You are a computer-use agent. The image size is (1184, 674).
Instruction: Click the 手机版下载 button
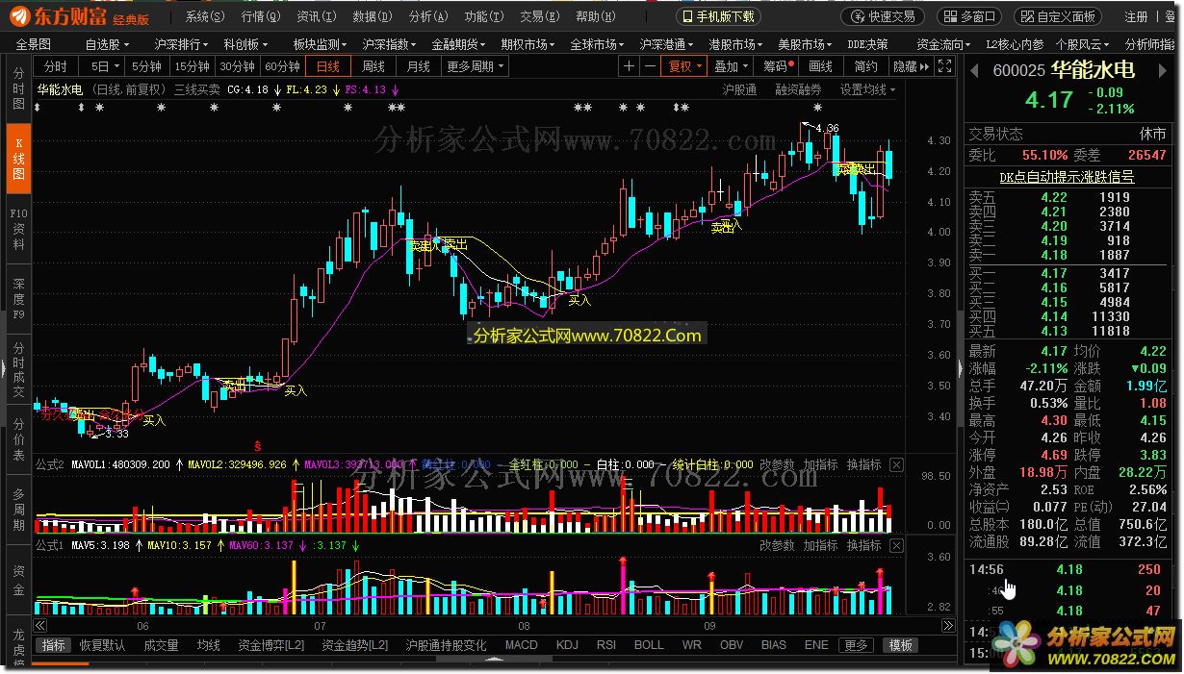[719, 16]
